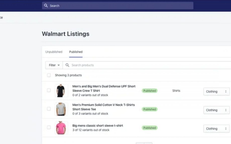This screenshot has width=231, height=144.
Task: Open Clothing dropdown for V Neck T-Shirts
Action: tap(216, 110)
